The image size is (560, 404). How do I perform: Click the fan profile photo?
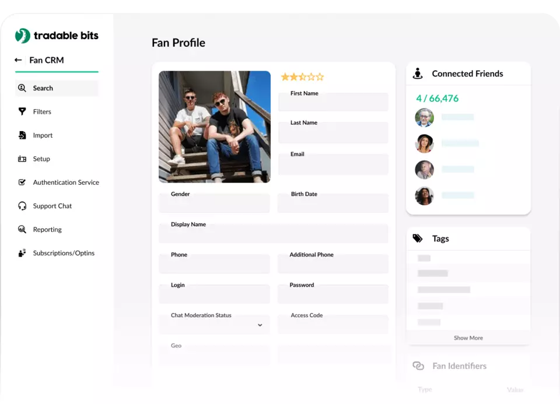pos(214,127)
